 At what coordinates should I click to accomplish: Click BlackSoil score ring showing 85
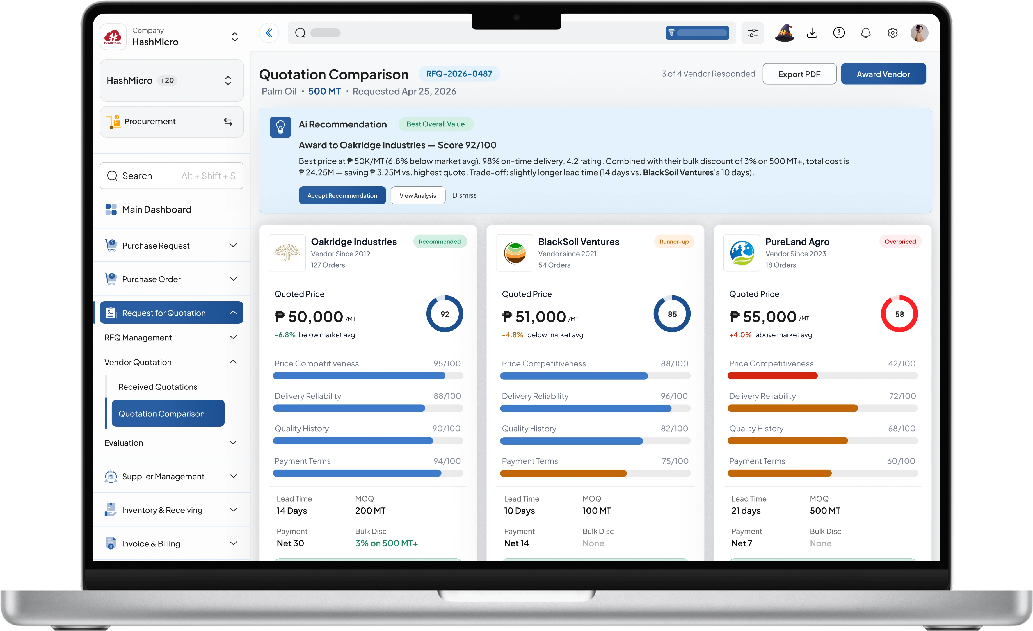(x=672, y=314)
